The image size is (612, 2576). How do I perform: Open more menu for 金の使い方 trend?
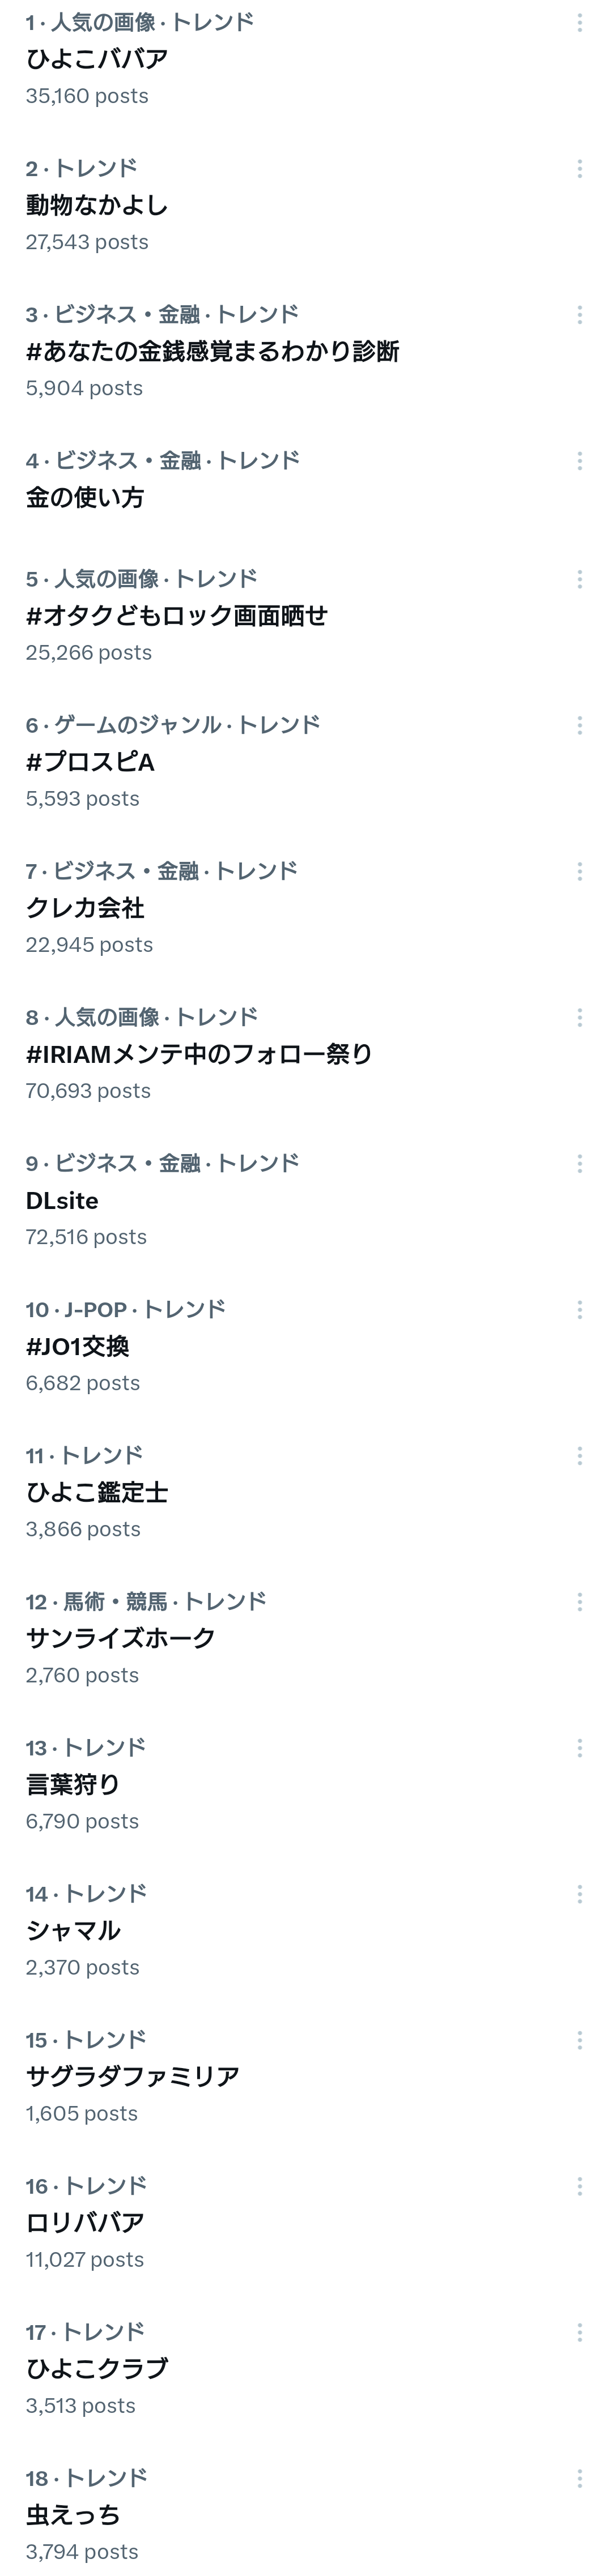pos(579,461)
